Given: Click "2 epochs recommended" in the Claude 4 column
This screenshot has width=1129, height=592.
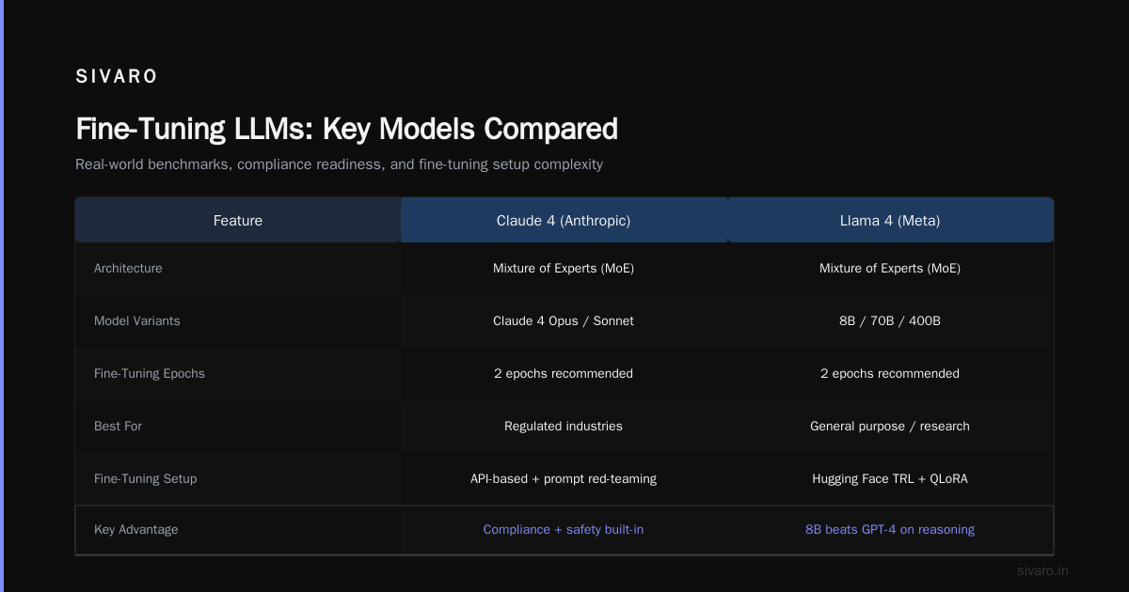Looking at the screenshot, I should (x=564, y=374).
